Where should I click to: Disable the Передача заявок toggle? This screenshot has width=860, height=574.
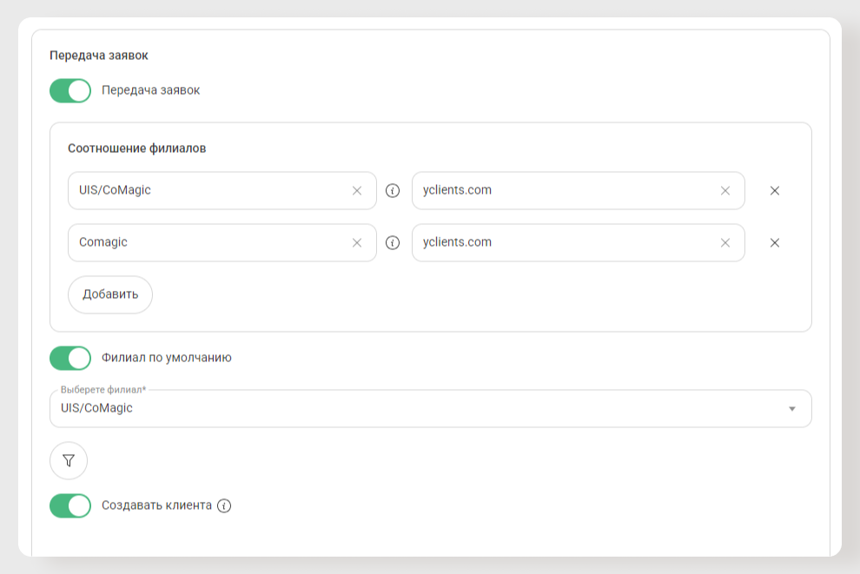click(70, 91)
